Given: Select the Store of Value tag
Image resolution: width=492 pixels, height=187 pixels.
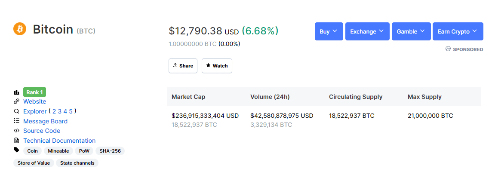Looking at the screenshot, I should pyautogui.click(x=34, y=163).
